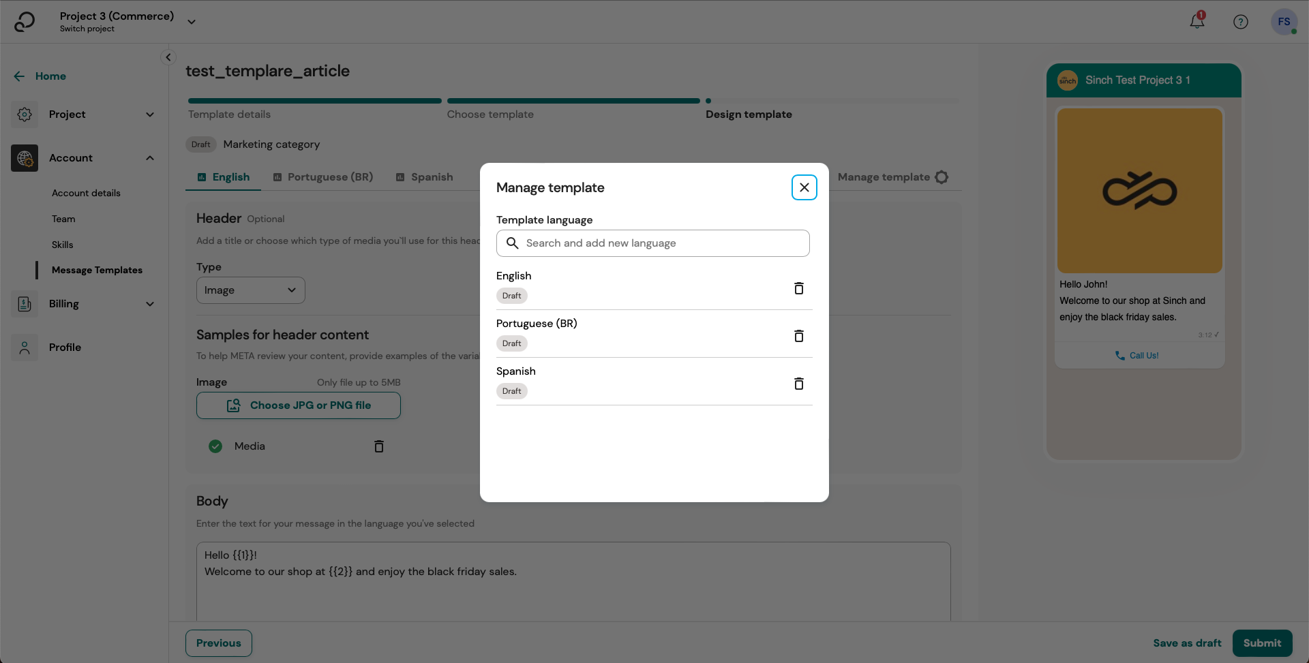
Task: Delete the Spanish template language
Action: [x=798, y=384]
